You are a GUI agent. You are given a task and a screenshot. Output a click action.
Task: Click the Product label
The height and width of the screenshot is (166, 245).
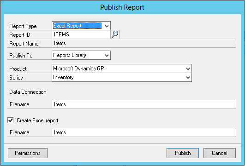point(18,69)
